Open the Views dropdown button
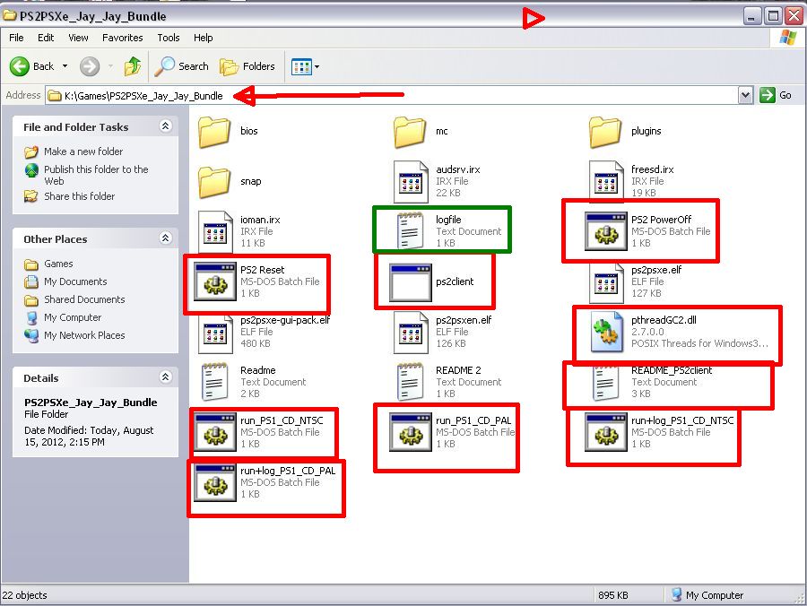The image size is (807, 606). coord(305,66)
